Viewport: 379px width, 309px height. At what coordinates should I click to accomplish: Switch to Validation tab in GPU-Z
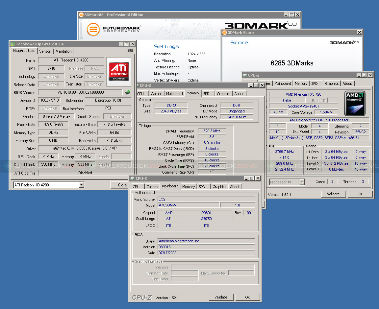[x=63, y=51]
